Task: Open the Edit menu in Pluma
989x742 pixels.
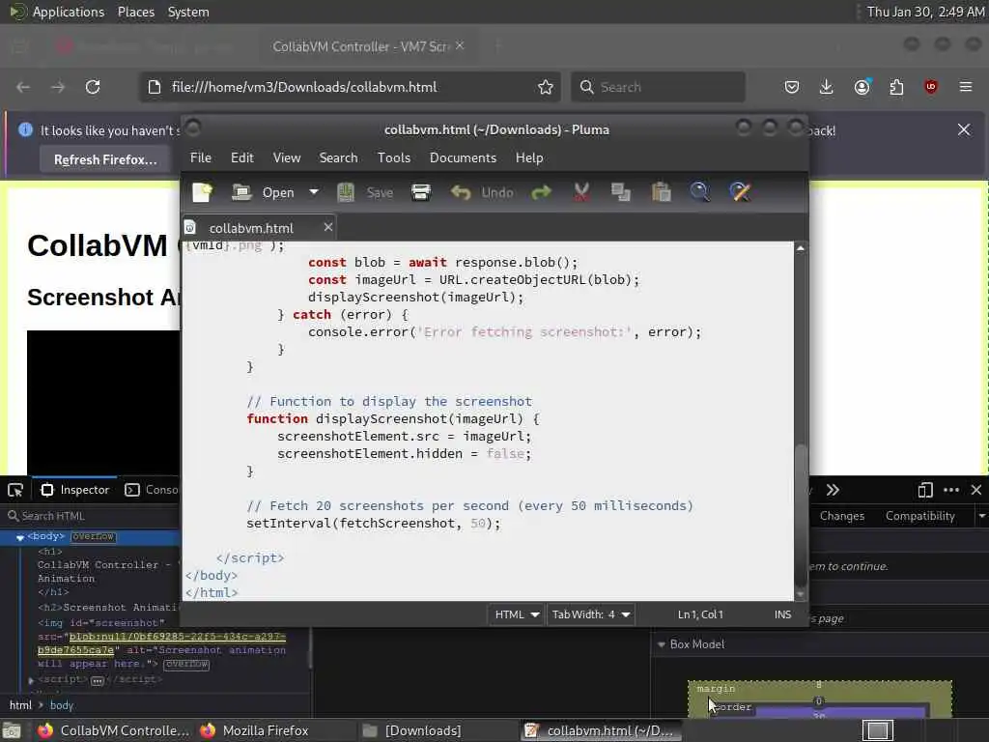Action: click(x=242, y=157)
